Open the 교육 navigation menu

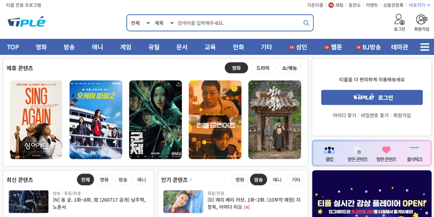[x=210, y=47]
